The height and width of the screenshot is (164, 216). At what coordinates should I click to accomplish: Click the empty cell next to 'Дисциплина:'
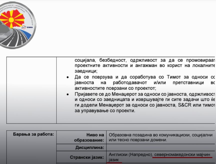[160, 148]
